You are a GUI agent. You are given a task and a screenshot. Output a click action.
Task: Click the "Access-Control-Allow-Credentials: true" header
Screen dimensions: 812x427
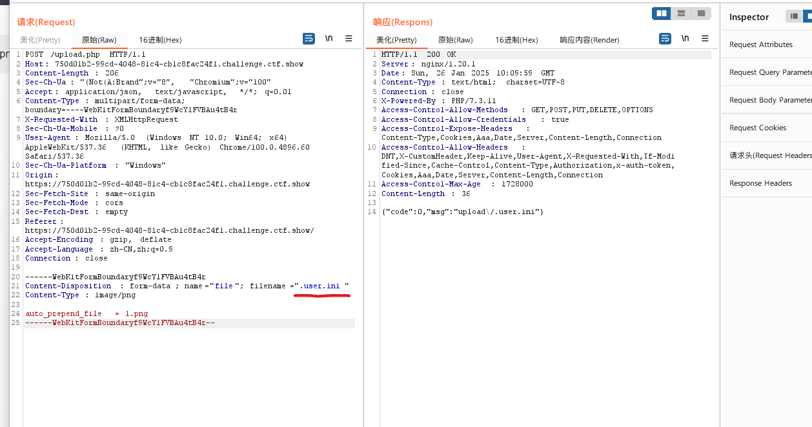(x=475, y=119)
